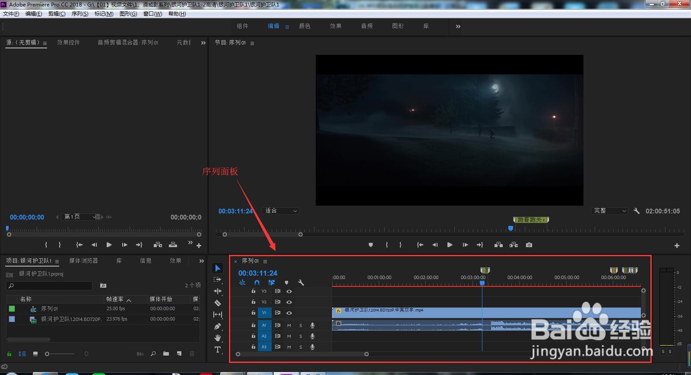Step forward one frame in program monitor
The image size is (691, 375).
pos(465,245)
